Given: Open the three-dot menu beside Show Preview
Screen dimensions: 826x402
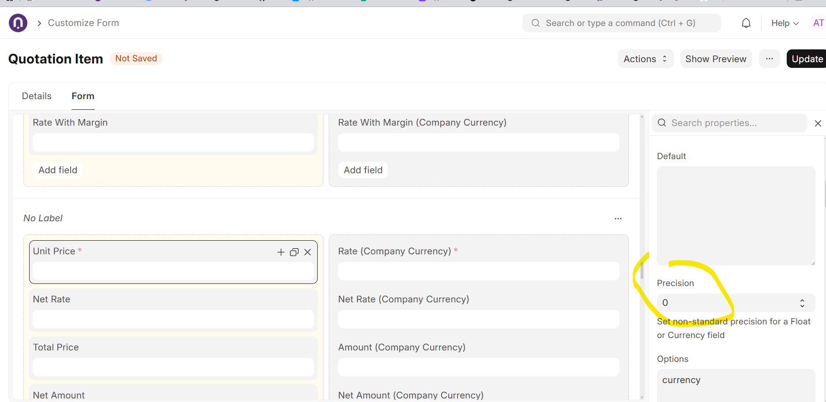Looking at the screenshot, I should [769, 59].
